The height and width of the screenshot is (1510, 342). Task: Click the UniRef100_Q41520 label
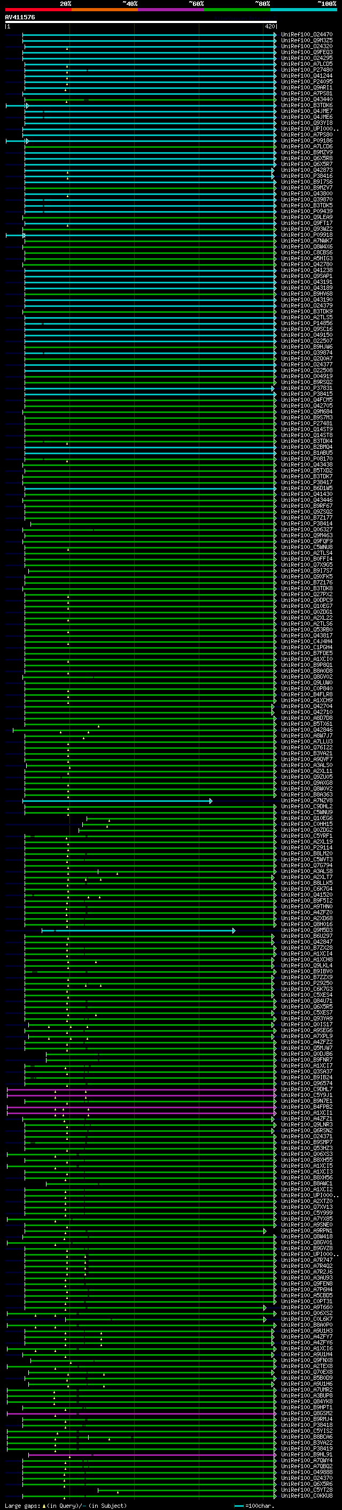pyautogui.click(x=307, y=895)
